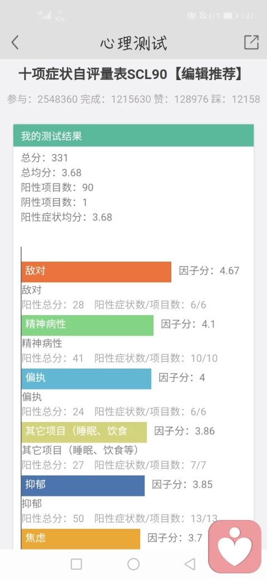Select the orange 焦虑 bar
The height and width of the screenshot is (579, 267).
81,539
